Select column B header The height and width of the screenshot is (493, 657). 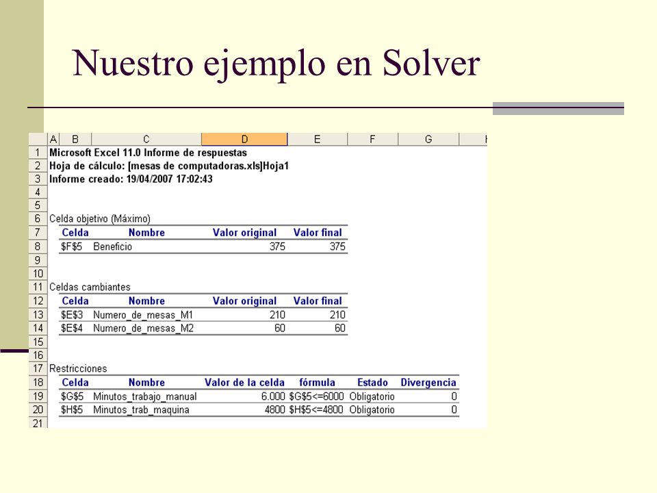coord(75,139)
